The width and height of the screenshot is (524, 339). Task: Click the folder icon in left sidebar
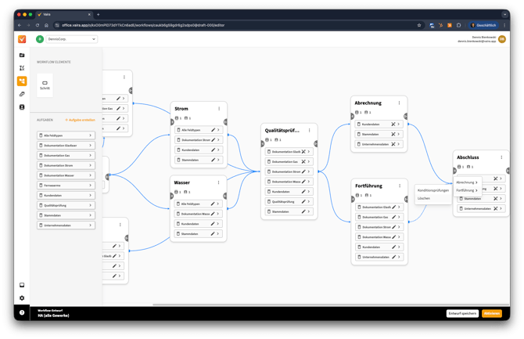click(x=22, y=55)
